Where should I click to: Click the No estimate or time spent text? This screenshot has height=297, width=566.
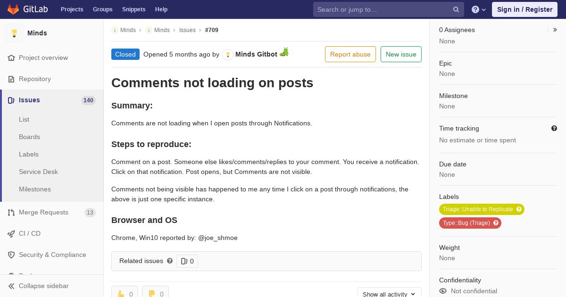pos(477,140)
